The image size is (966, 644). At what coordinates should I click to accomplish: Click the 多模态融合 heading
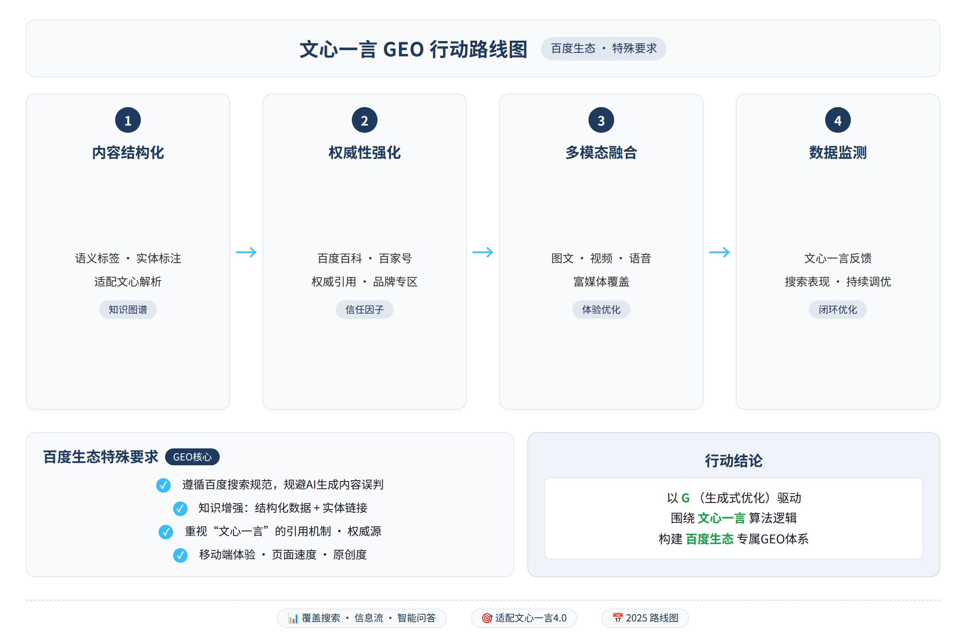[601, 153]
